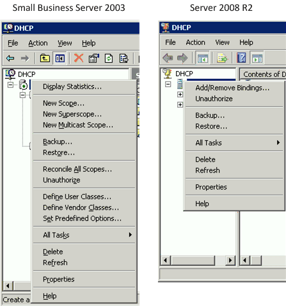Click the Export List icon in 2008 toolbar

click(x=222, y=58)
